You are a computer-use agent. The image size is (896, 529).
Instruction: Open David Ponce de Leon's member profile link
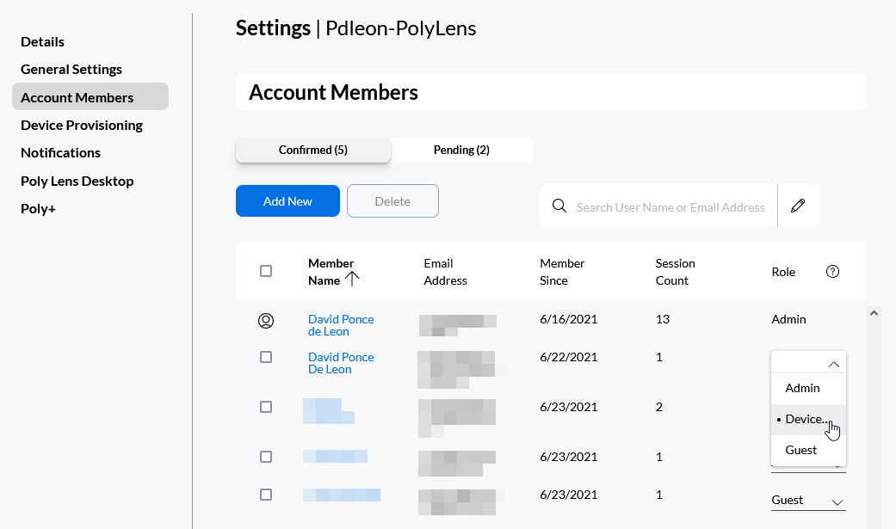[341, 325]
